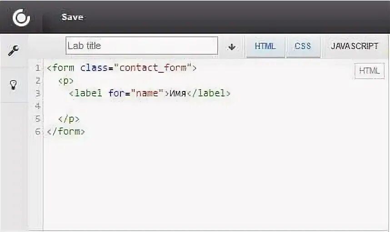Click the lightbulb hints icon
This screenshot has height=232, width=390.
(13, 85)
